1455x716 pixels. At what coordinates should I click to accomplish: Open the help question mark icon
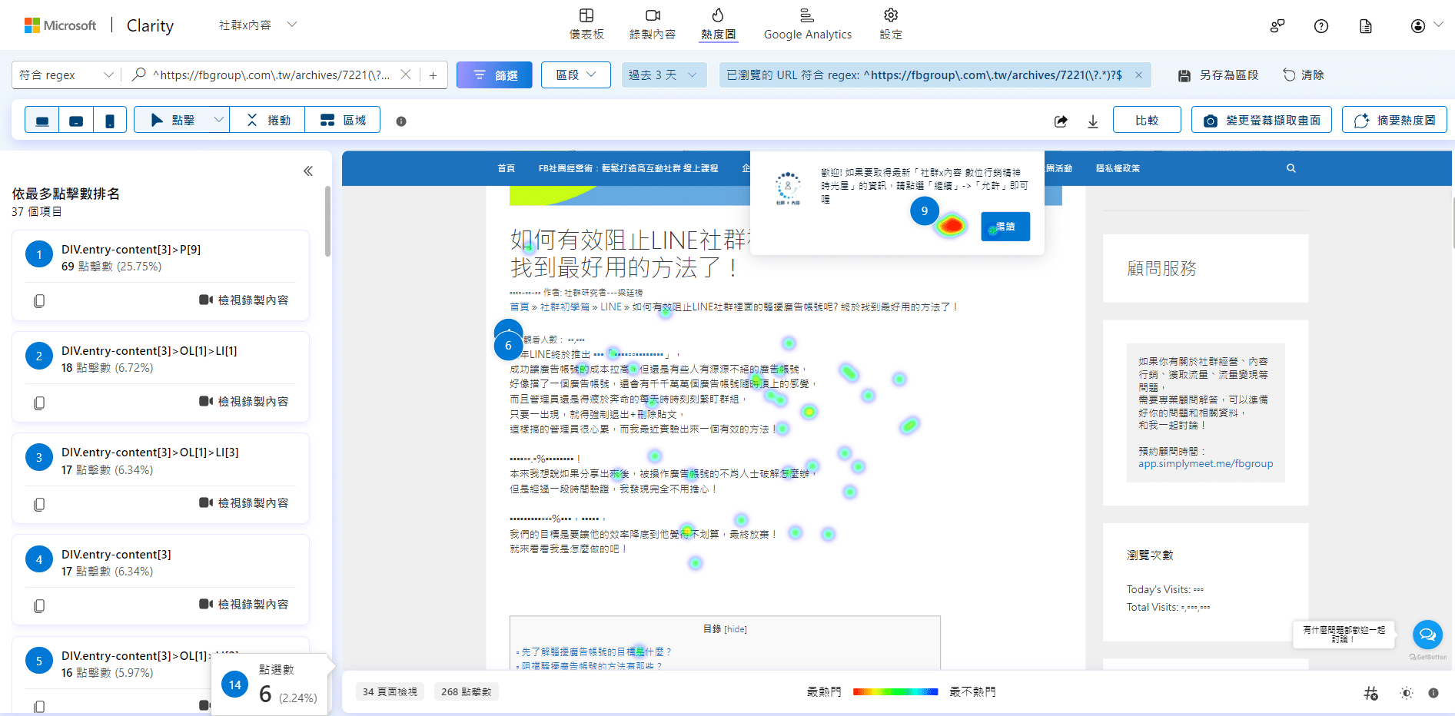click(1321, 25)
